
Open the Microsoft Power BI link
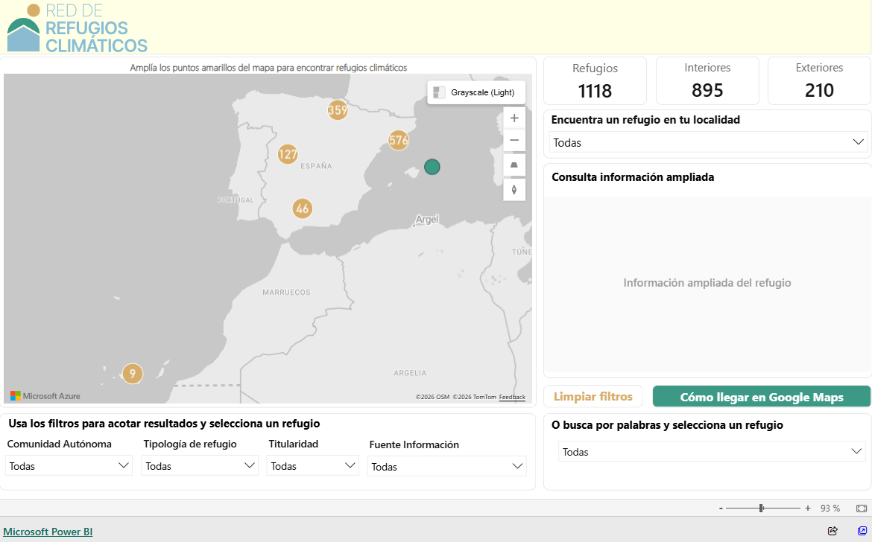point(48,532)
